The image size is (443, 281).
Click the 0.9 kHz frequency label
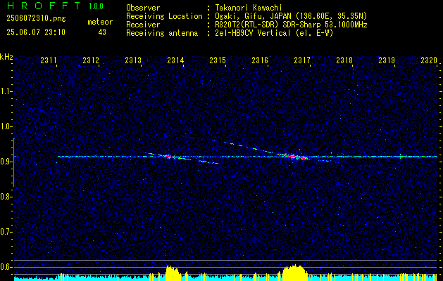6,162
